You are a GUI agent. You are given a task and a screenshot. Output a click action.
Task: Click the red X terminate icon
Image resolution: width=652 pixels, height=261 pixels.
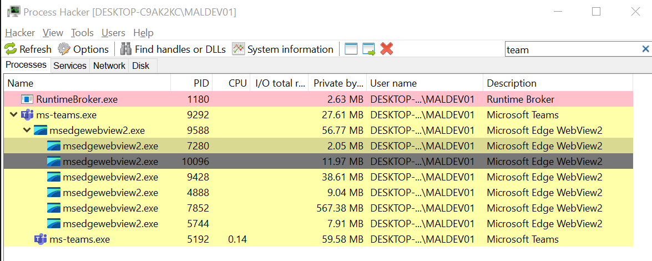coord(387,49)
